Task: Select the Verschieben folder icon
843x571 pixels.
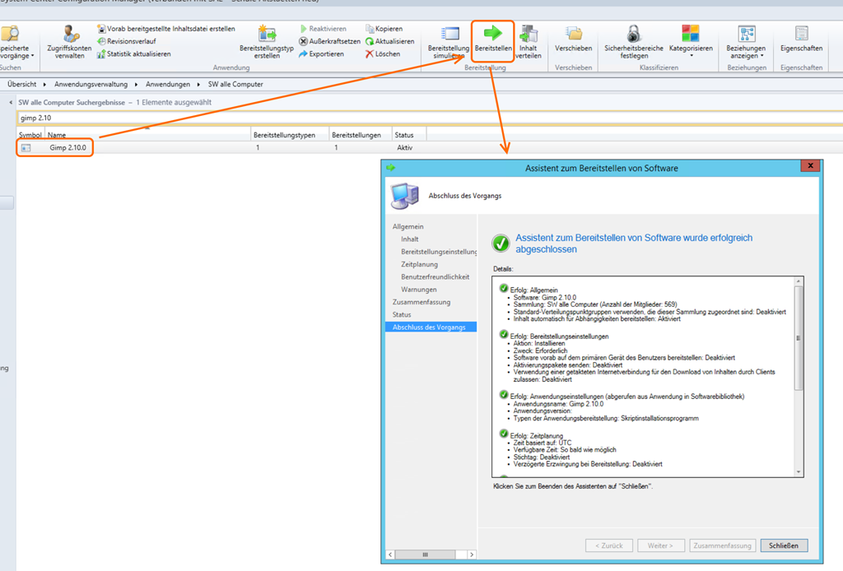Action: tap(574, 33)
